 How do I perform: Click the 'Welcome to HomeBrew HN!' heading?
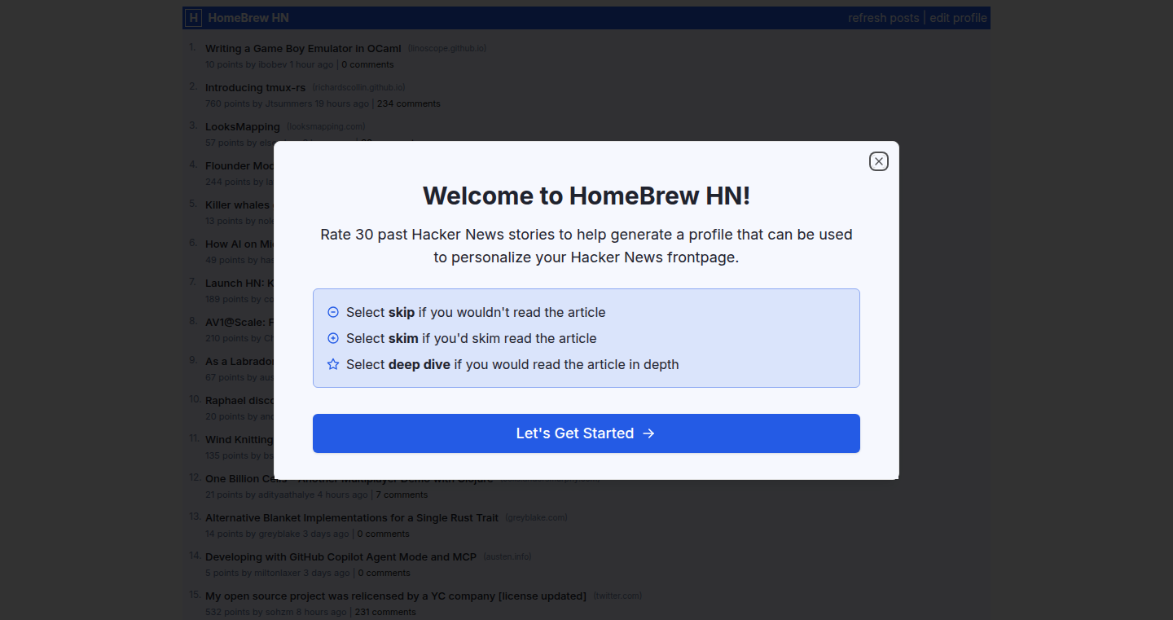(x=586, y=196)
